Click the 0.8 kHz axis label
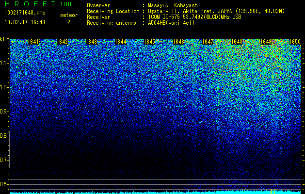 (x=4, y=136)
